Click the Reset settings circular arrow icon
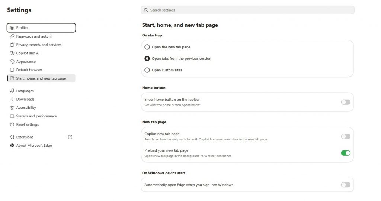The image size is (381, 201). (12, 124)
